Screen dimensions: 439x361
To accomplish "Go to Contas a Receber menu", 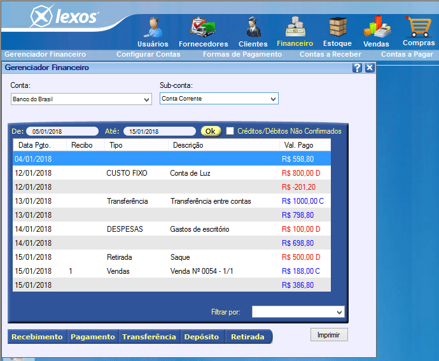I will (x=330, y=54).
